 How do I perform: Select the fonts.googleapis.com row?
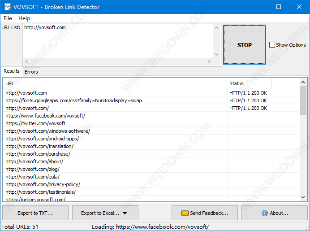(x=151, y=100)
